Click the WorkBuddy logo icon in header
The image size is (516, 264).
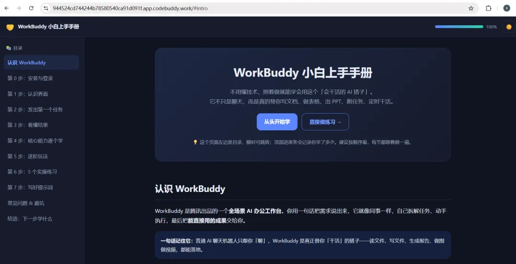(x=10, y=27)
